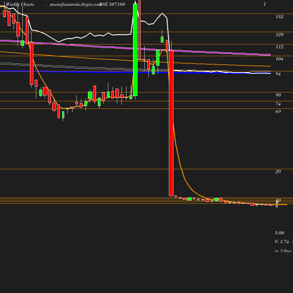Click the 29 price axis label
This screenshot has width=293, height=293.
278,172
